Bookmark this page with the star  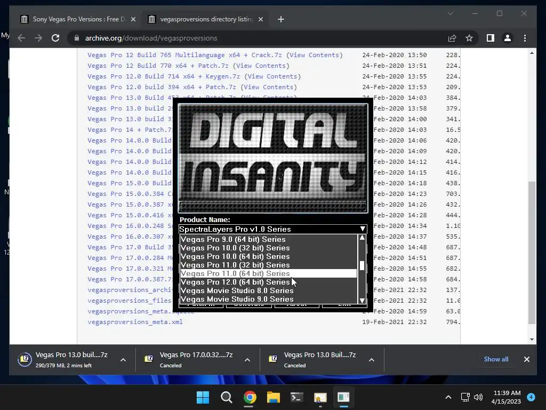coord(469,38)
